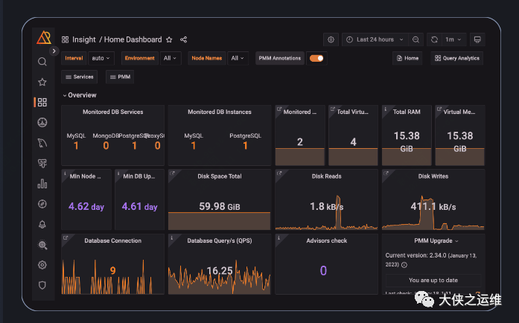Show info on Advisors check panel

click(x=278, y=237)
